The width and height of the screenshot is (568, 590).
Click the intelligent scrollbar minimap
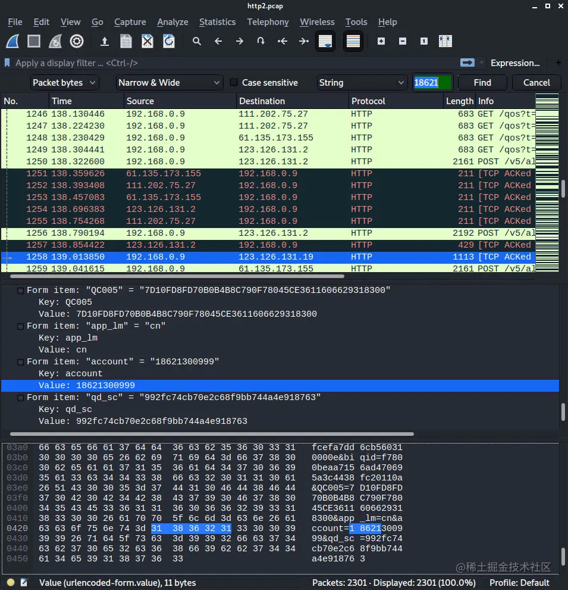point(547,183)
